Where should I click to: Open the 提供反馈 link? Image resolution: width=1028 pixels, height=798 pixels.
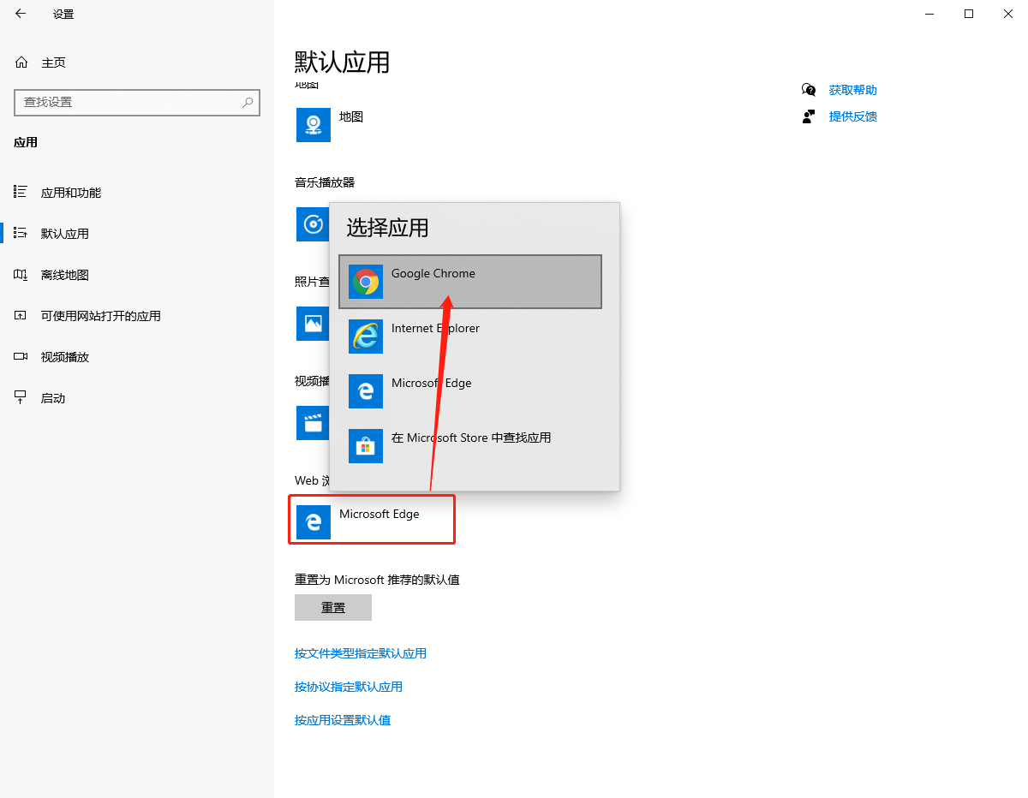[853, 116]
